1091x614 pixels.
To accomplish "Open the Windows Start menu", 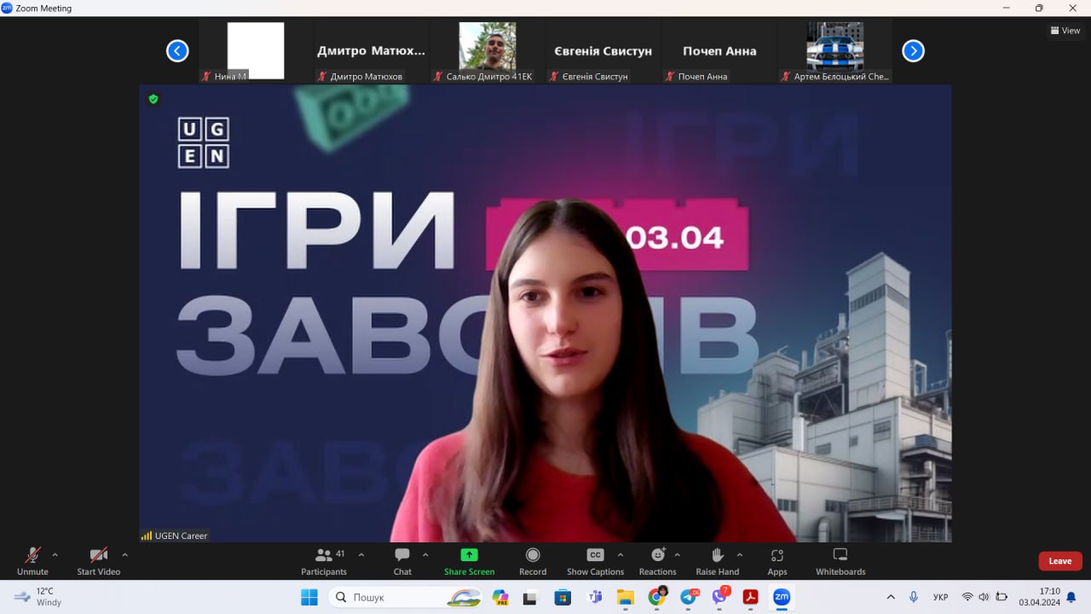I will coord(309,597).
